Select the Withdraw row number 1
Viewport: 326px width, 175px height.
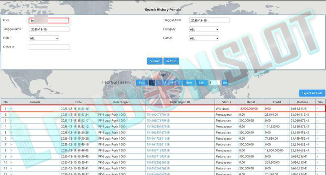point(6,108)
